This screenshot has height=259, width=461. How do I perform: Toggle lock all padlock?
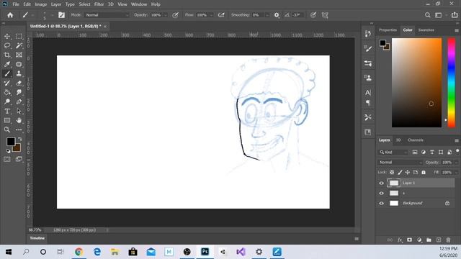[x=424, y=172]
